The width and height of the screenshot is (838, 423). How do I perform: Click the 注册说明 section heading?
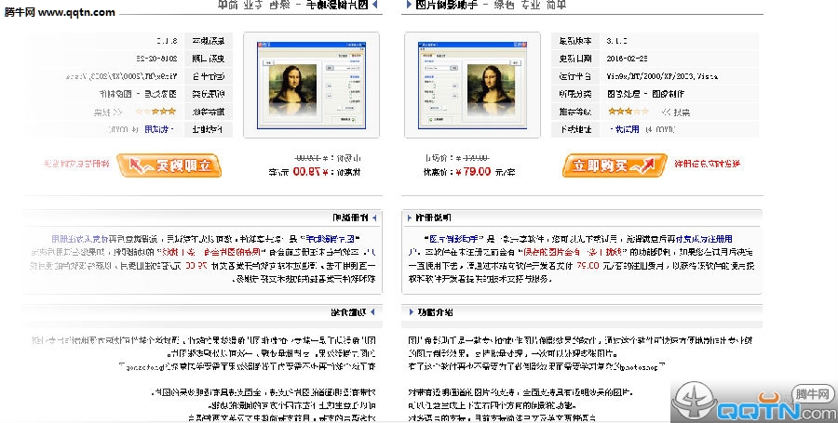point(433,218)
